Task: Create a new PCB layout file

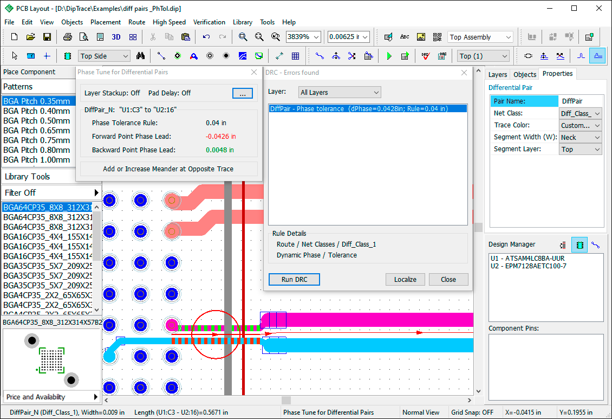Action: pos(15,37)
